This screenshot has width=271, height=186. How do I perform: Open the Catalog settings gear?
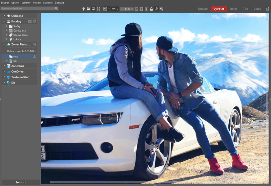point(35,21)
